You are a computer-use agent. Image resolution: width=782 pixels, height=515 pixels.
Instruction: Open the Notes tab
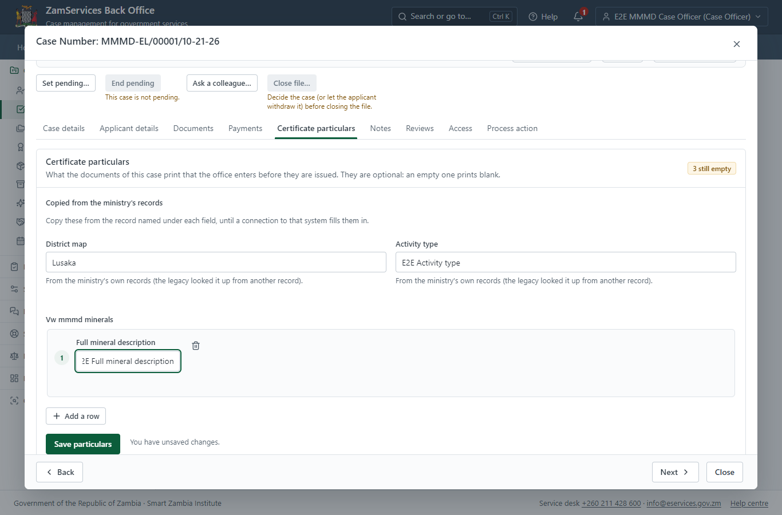pos(380,128)
